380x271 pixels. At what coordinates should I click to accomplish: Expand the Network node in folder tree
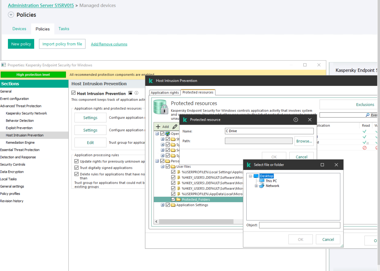point(256,186)
